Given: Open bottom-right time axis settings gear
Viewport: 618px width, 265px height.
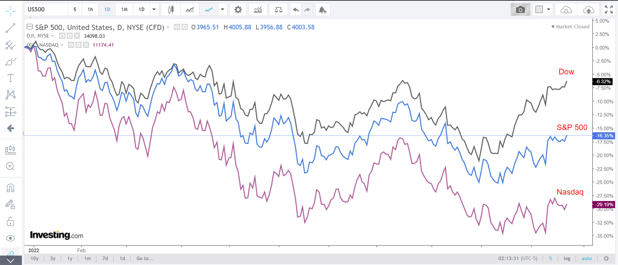Looking at the screenshot, I should pos(606,258).
